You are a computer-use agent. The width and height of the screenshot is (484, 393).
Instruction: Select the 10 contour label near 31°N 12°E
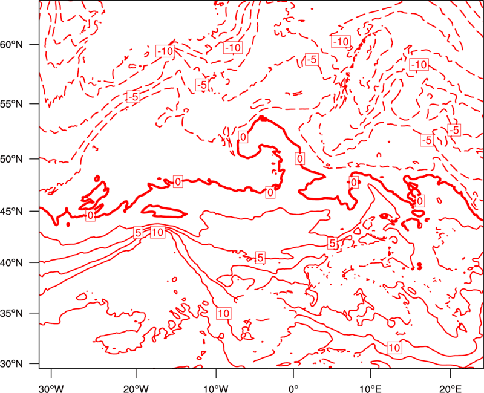pos(394,348)
